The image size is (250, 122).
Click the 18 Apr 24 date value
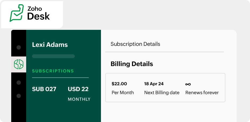(x=154, y=84)
